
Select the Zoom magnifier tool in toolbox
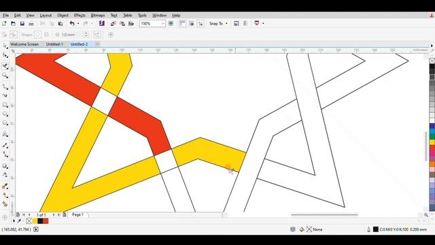pyautogui.click(x=5, y=76)
